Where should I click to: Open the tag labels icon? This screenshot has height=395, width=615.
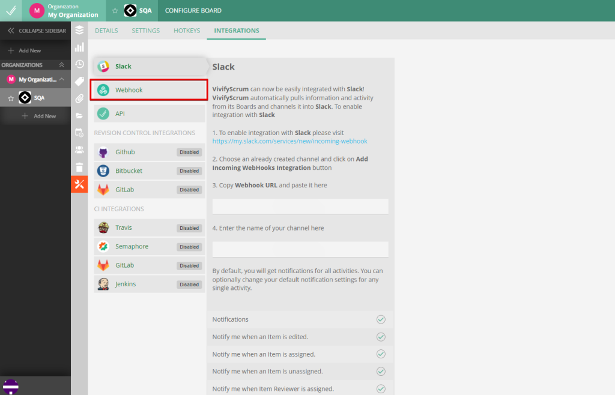click(79, 81)
